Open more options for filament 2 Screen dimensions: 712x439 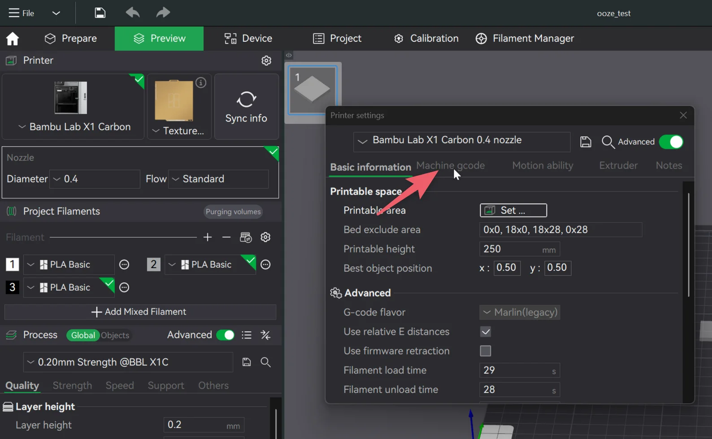click(265, 265)
